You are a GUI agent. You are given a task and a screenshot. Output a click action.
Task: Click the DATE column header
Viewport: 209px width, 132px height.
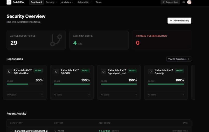(x=185, y=123)
